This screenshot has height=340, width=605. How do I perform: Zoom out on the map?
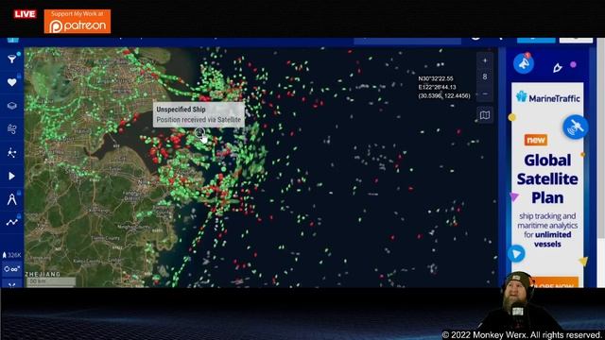click(x=485, y=93)
